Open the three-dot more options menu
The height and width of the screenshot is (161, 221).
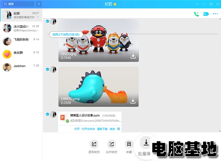click(x=215, y=14)
